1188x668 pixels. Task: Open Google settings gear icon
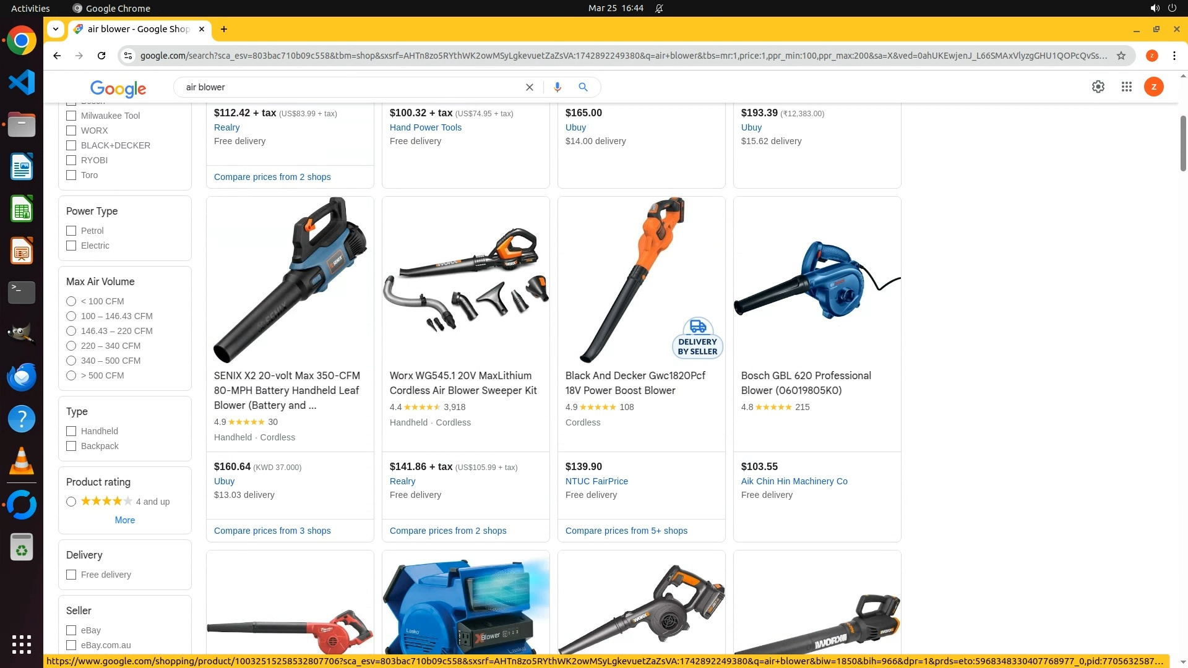(x=1098, y=87)
